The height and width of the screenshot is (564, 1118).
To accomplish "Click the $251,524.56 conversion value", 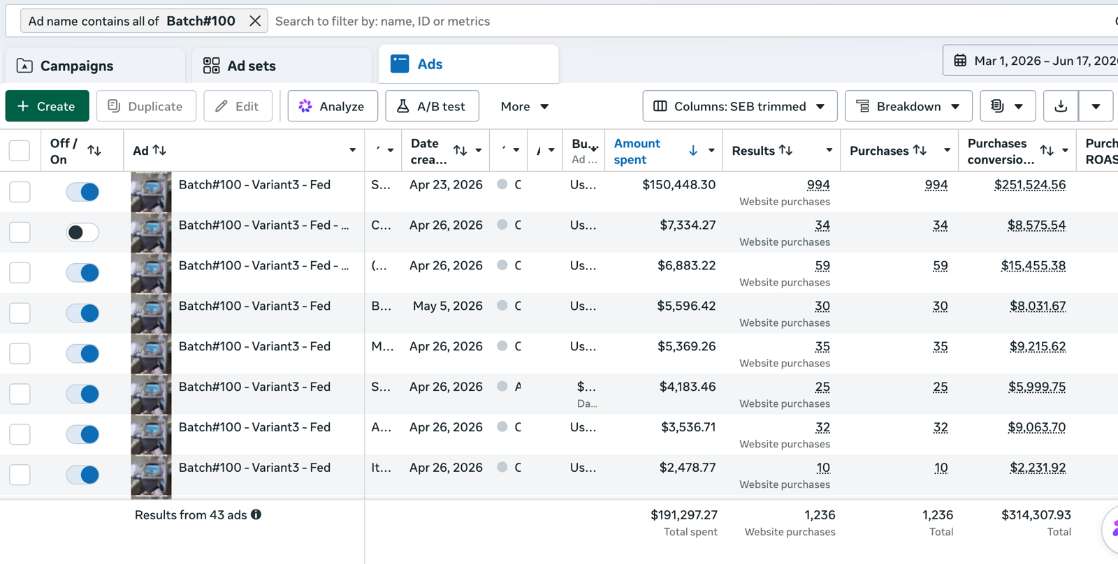I will [x=1030, y=185].
